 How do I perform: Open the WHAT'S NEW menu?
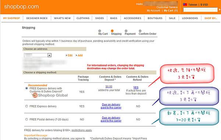click(x=62, y=18)
